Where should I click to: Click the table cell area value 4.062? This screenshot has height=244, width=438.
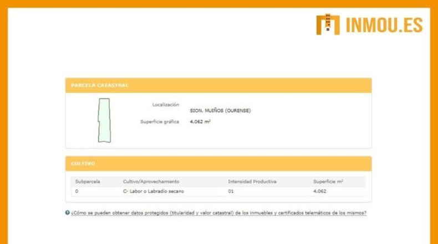320,191
